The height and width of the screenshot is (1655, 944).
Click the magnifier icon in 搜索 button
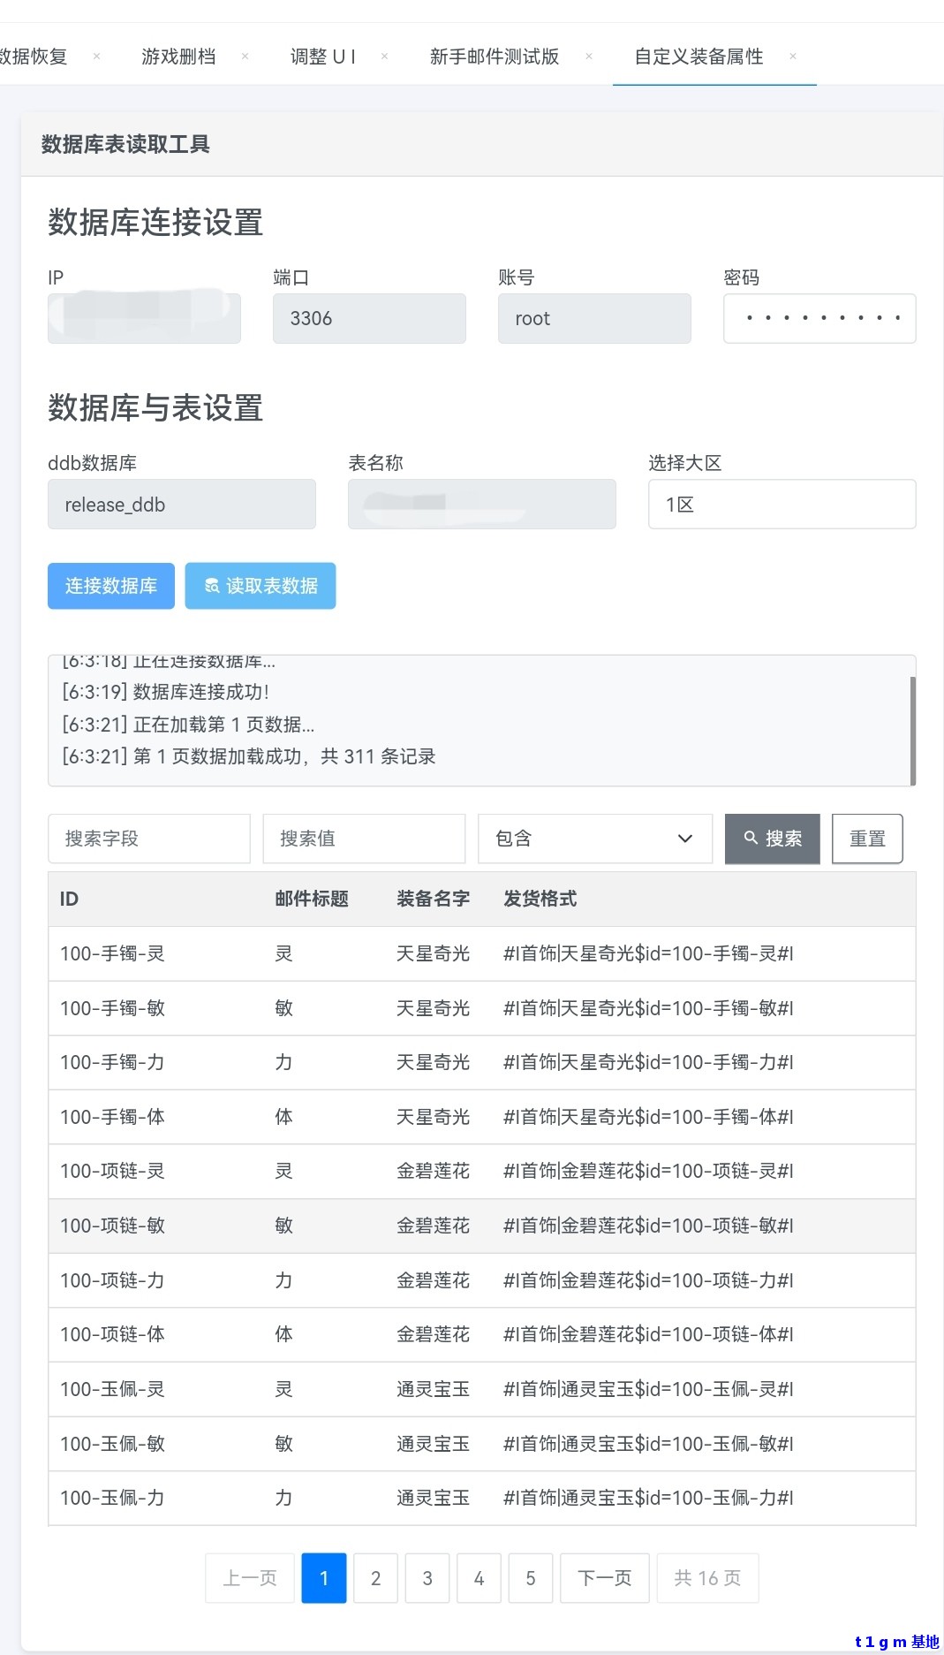click(751, 838)
